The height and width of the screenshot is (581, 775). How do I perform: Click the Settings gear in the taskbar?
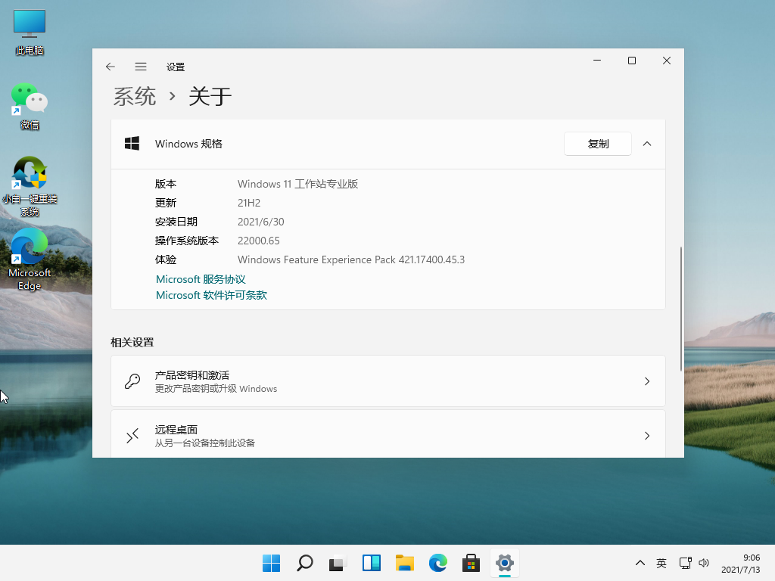[x=504, y=563]
